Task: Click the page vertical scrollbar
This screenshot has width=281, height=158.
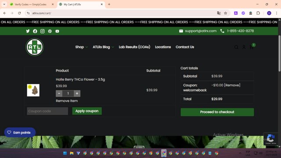Action: [279, 54]
